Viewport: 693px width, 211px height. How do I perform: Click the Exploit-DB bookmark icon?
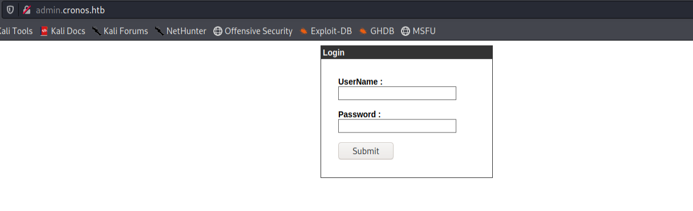pos(304,31)
